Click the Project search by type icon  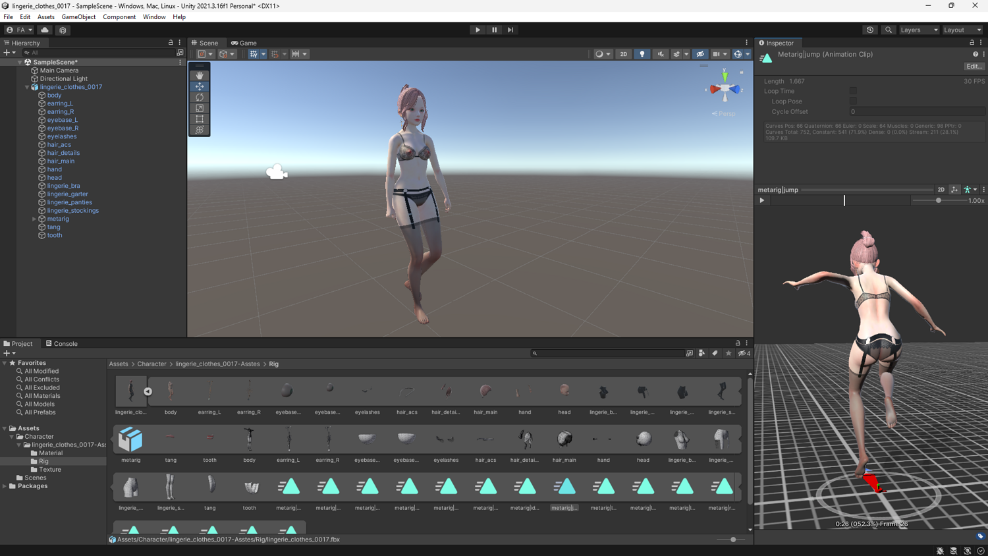(x=701, y=353)
